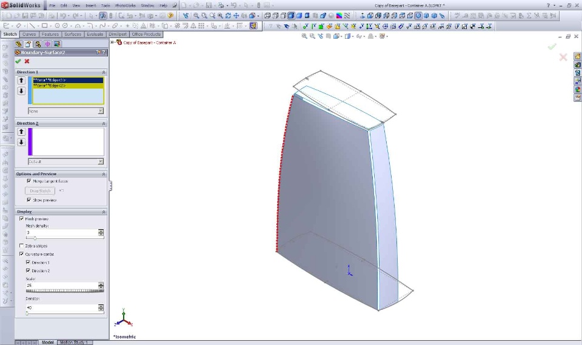Toggle curvature combs Direction 1 checkbox
The height and width of the screenshot is (345, 582).
click(28, 262)
